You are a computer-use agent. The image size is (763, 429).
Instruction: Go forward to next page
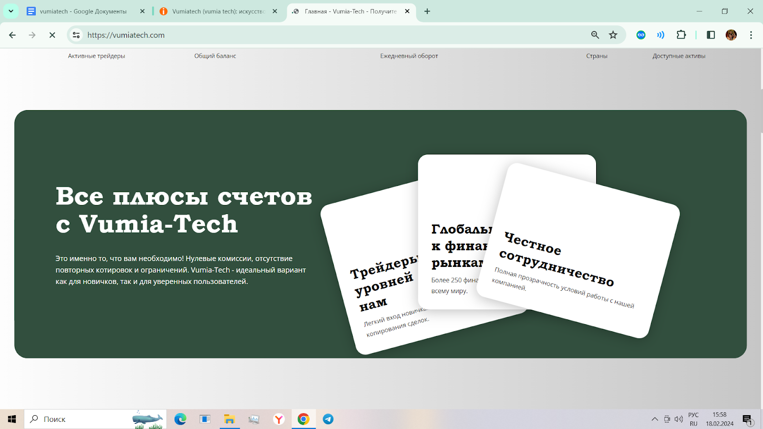32,35
